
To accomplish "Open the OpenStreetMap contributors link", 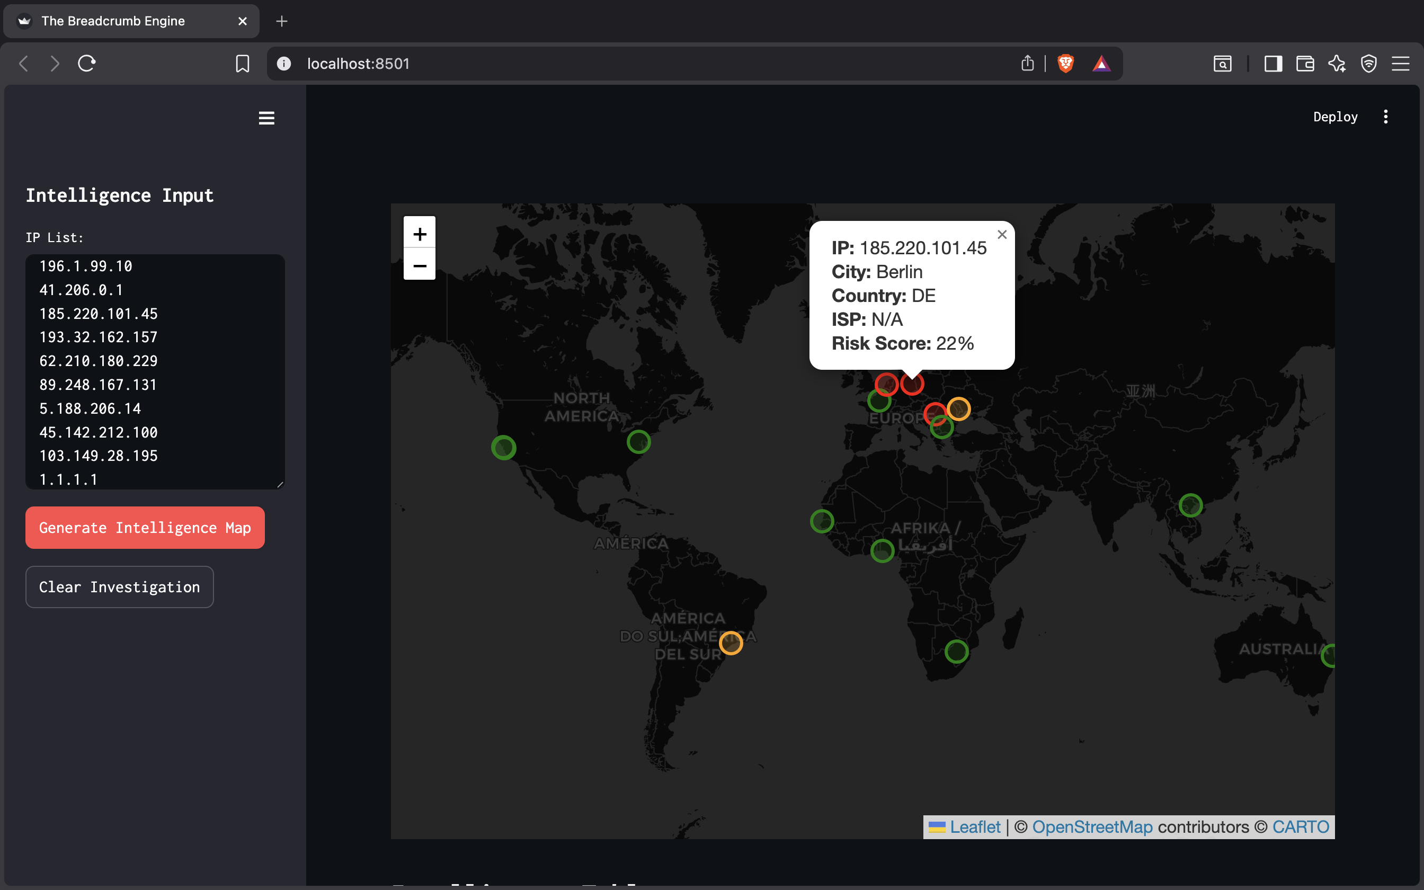I will 1091,826.
